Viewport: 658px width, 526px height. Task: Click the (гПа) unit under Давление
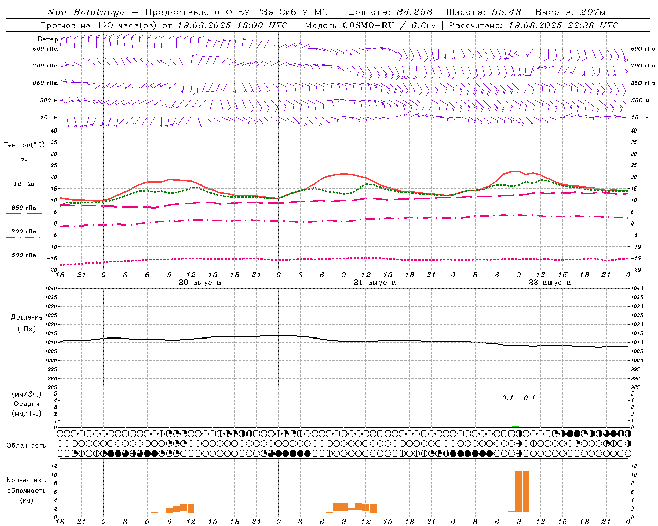click(26, 329)
